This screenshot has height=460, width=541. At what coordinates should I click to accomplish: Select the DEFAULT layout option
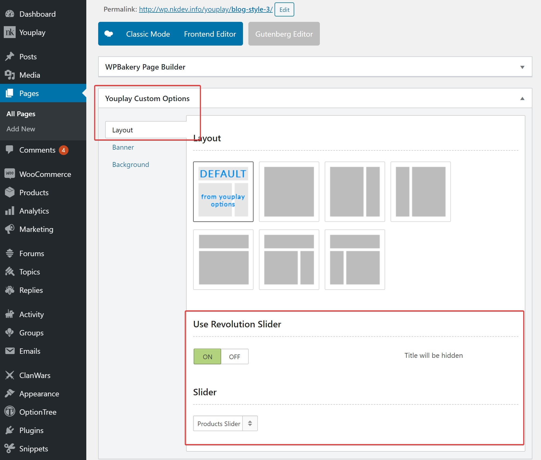coord(223,192)
